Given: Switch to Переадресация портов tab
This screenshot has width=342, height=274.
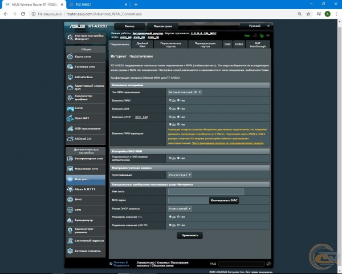Looking at the screenshot, I should tap(205, 45).
